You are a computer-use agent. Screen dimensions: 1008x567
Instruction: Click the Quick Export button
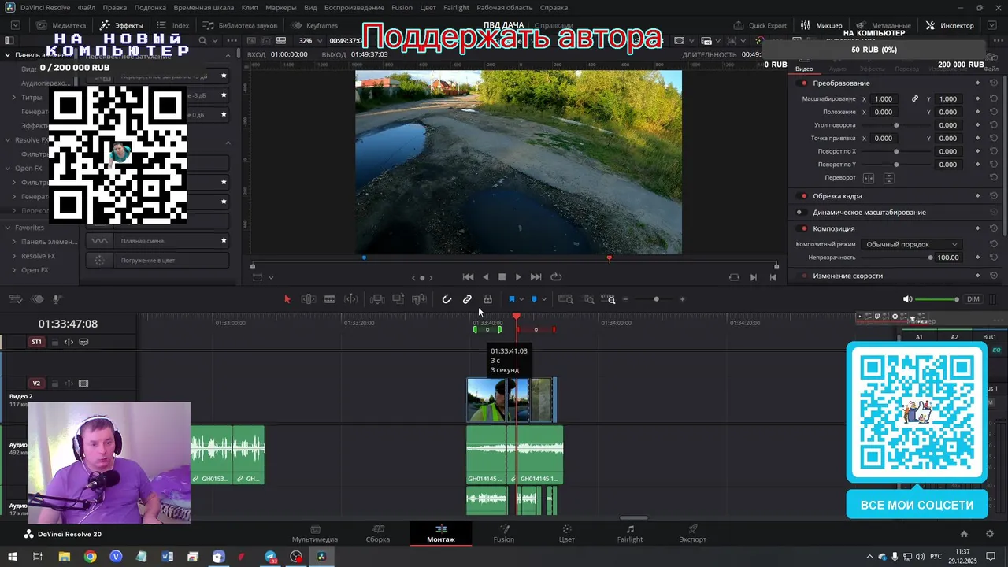759,25
